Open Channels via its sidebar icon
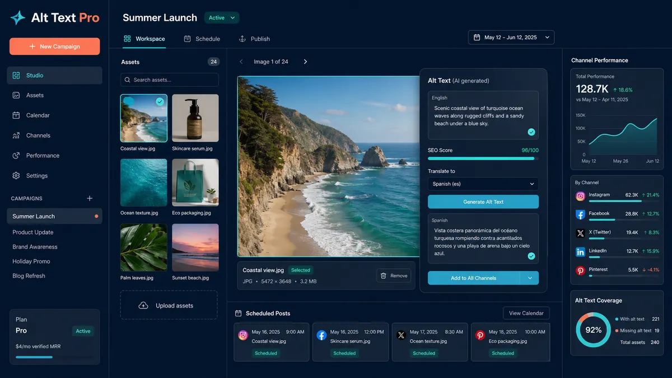672x378 pixels. pos(16,136)
